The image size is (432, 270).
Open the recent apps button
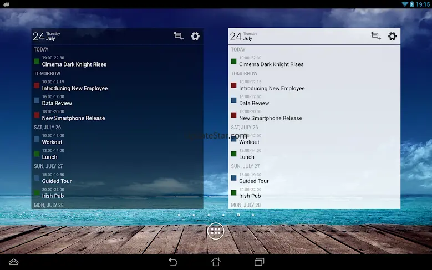(259, 262)
